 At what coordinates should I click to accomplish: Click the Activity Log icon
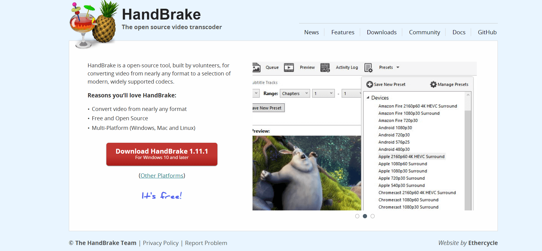pyautogui.click(x=325, y=68)
